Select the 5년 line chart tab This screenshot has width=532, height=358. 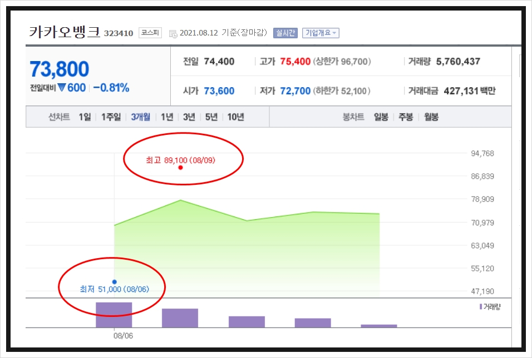coord(211,117)
